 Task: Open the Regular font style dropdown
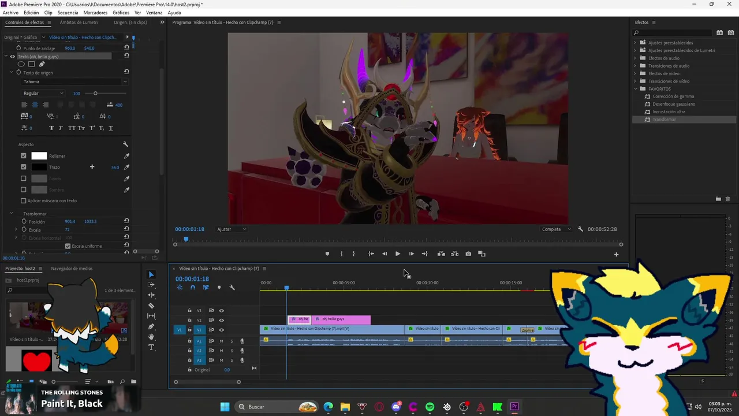(43, 93)
